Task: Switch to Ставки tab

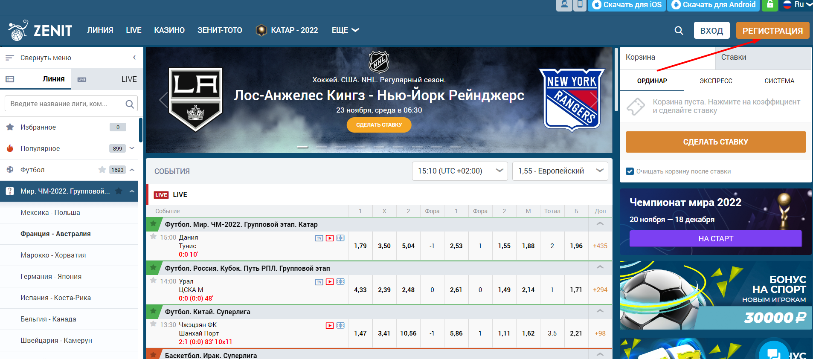Action: tap(763, 58)
